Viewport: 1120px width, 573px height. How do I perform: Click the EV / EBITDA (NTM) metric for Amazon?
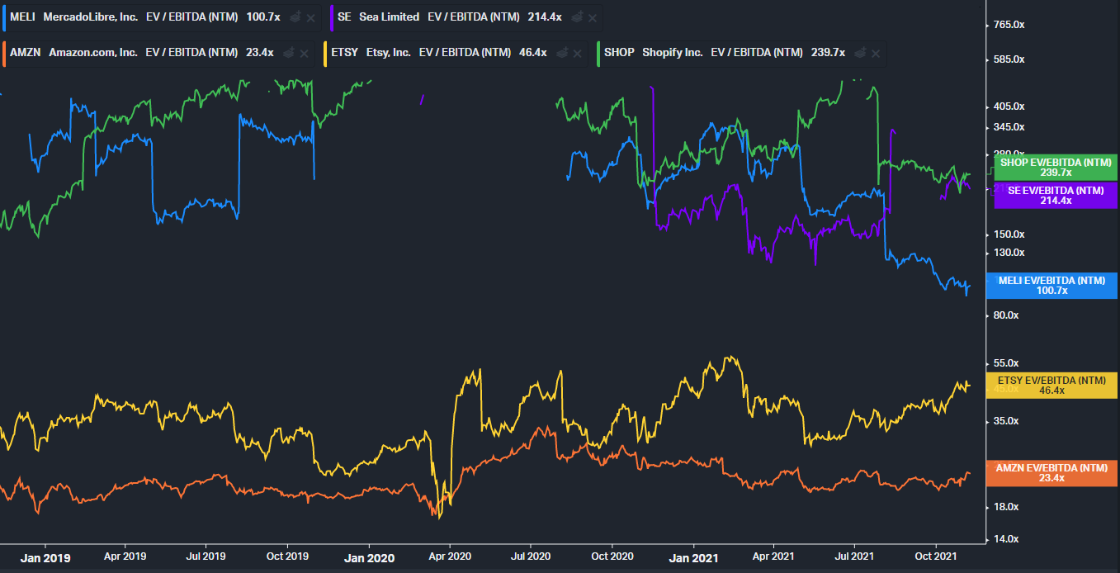191,52
